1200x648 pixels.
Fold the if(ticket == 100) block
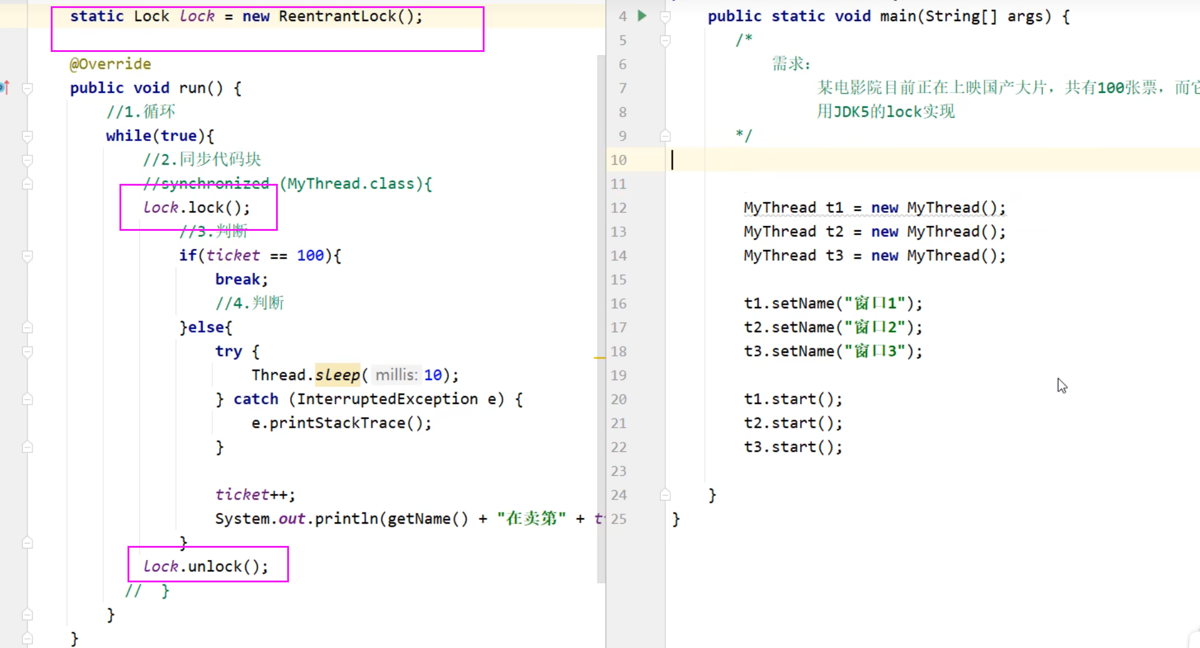coord(27,256)
